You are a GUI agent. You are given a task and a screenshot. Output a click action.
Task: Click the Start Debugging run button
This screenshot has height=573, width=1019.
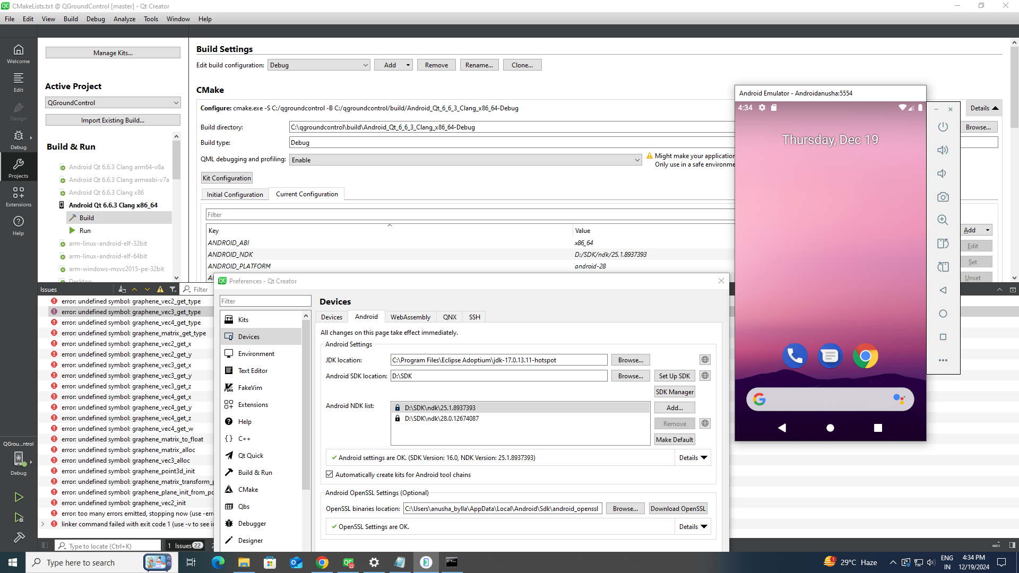[19, 518]
